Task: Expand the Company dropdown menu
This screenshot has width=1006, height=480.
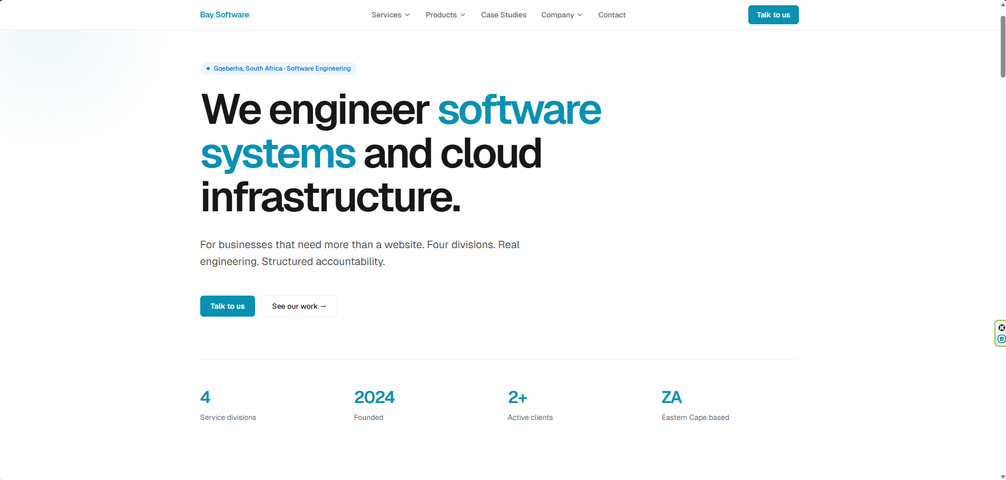Action: pyautogui.click(x=562, y=15)
